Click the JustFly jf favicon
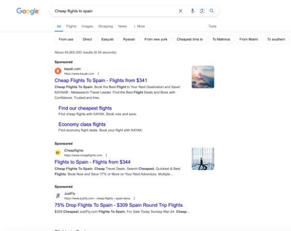 [58, 196]
